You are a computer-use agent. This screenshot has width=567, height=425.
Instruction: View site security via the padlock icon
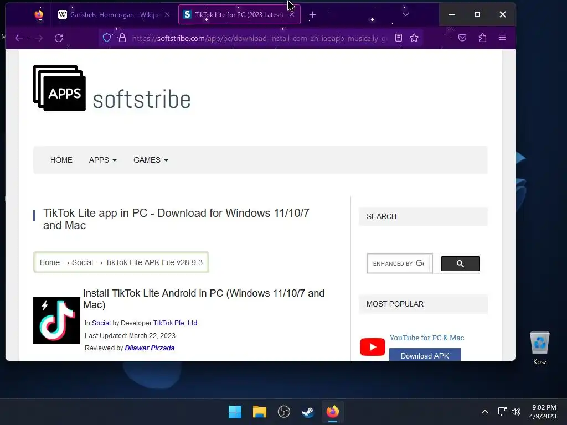coord(122,38)
